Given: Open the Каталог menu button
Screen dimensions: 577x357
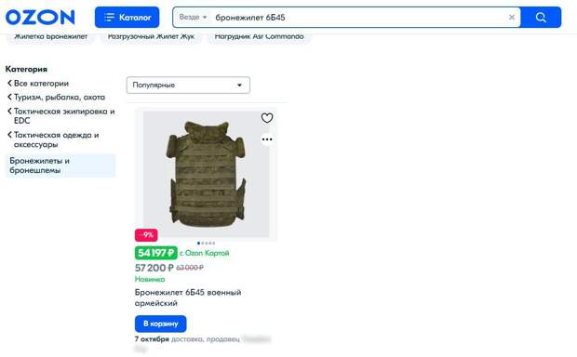Looking at the screenshot, I should [x=127, y=18].
